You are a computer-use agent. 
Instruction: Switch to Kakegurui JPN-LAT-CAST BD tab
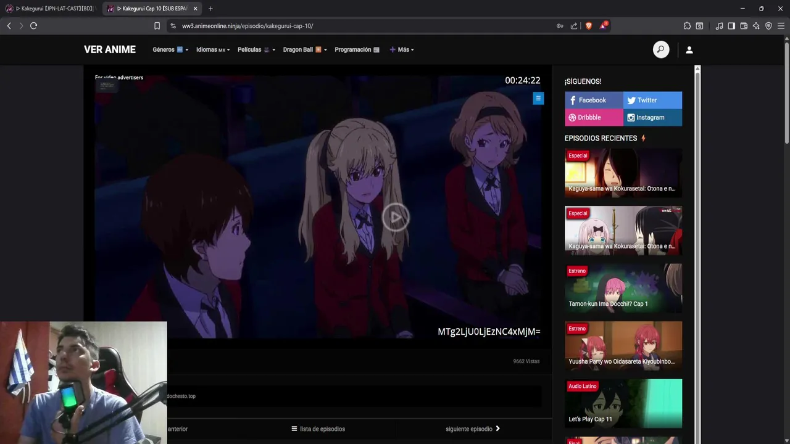pos(51,9)
